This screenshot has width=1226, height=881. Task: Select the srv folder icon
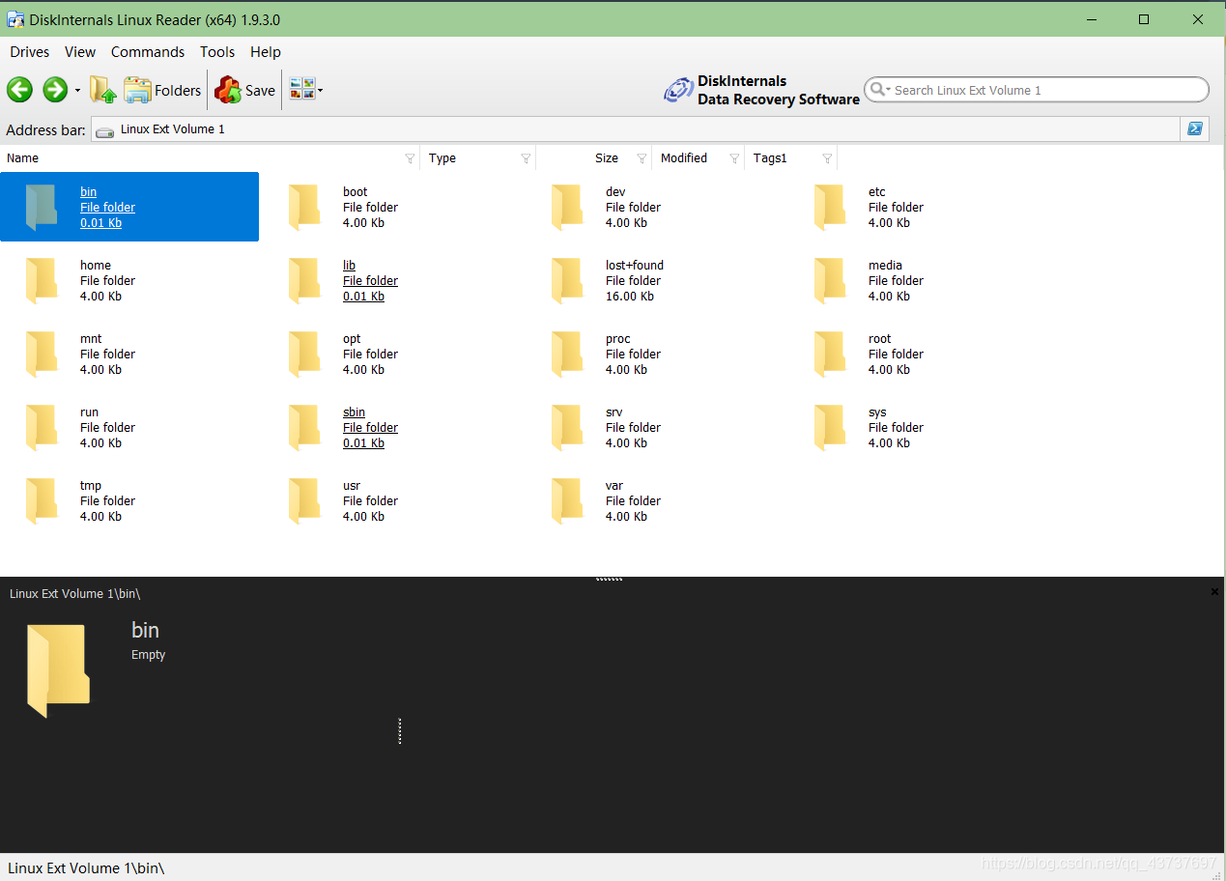567,427
